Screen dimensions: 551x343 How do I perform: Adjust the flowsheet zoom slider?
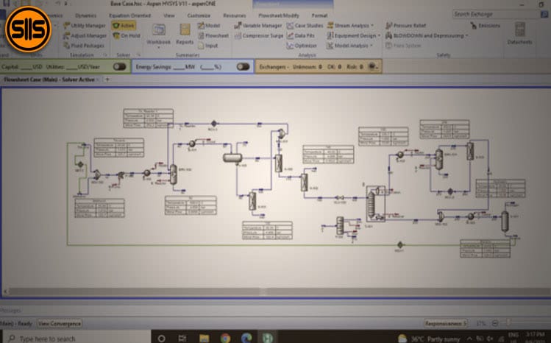pyautogui.click(x=508, y=322)
